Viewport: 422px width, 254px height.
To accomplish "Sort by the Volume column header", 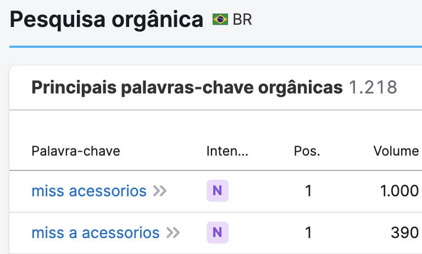I will 396,151.
